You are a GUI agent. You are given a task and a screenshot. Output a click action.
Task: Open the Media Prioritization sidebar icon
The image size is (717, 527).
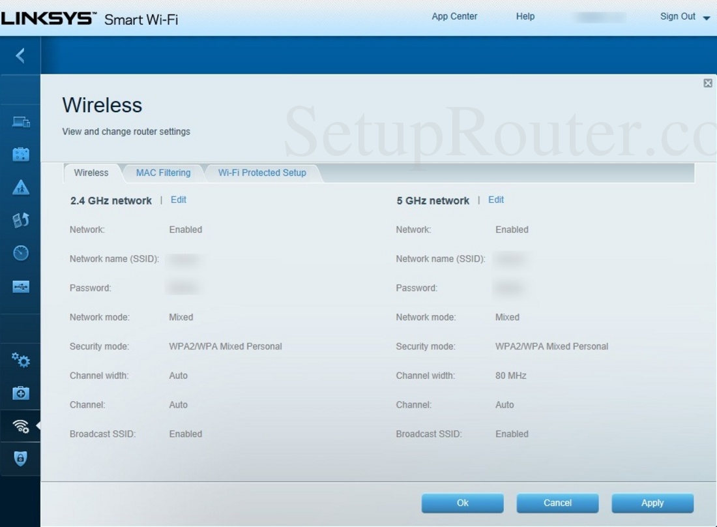[21, 220]
